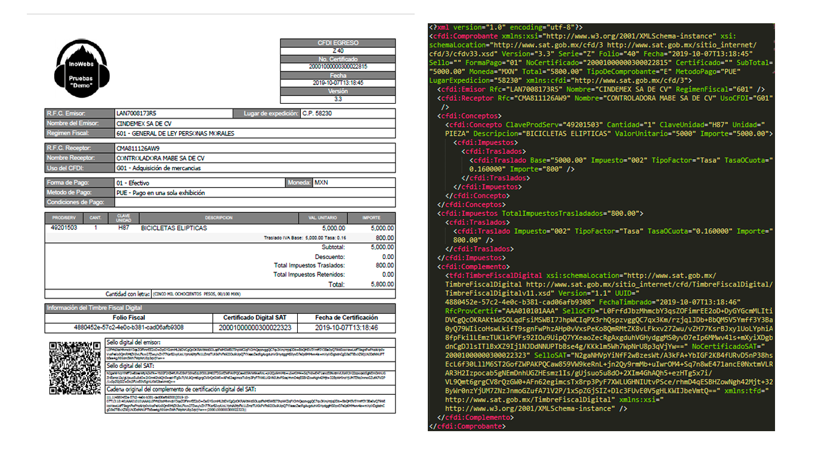Click the 'Folio Fiscal' column heading
The width and height of the screenshot is (815, 458).
129,317
